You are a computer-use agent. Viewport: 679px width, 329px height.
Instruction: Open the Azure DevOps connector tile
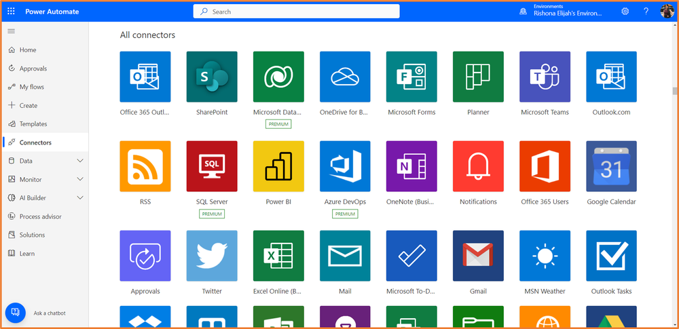345,166
